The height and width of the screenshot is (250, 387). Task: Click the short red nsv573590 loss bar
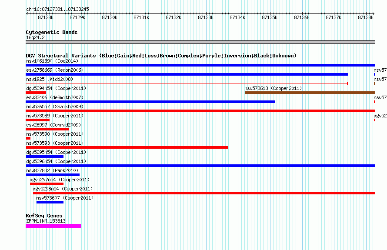pos(28,138)
